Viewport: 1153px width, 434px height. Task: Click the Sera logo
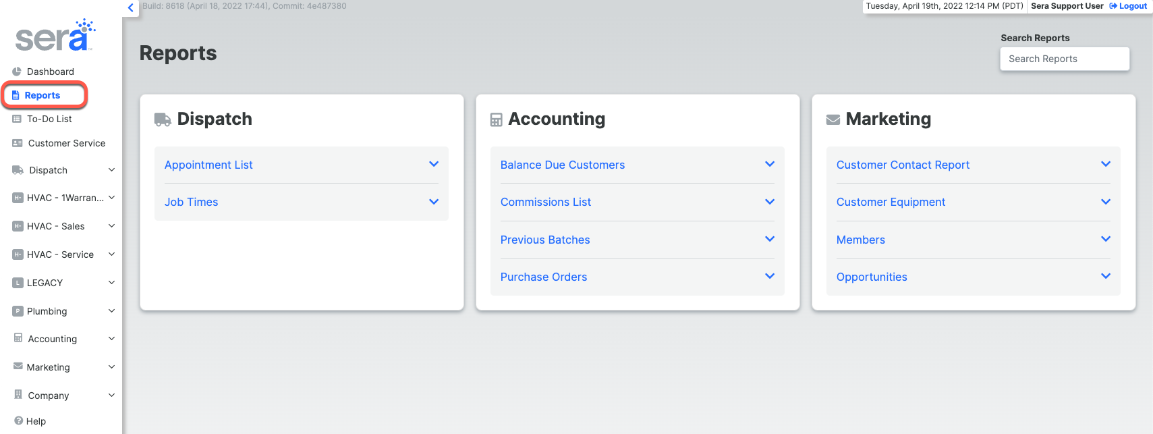coord(55,36)
